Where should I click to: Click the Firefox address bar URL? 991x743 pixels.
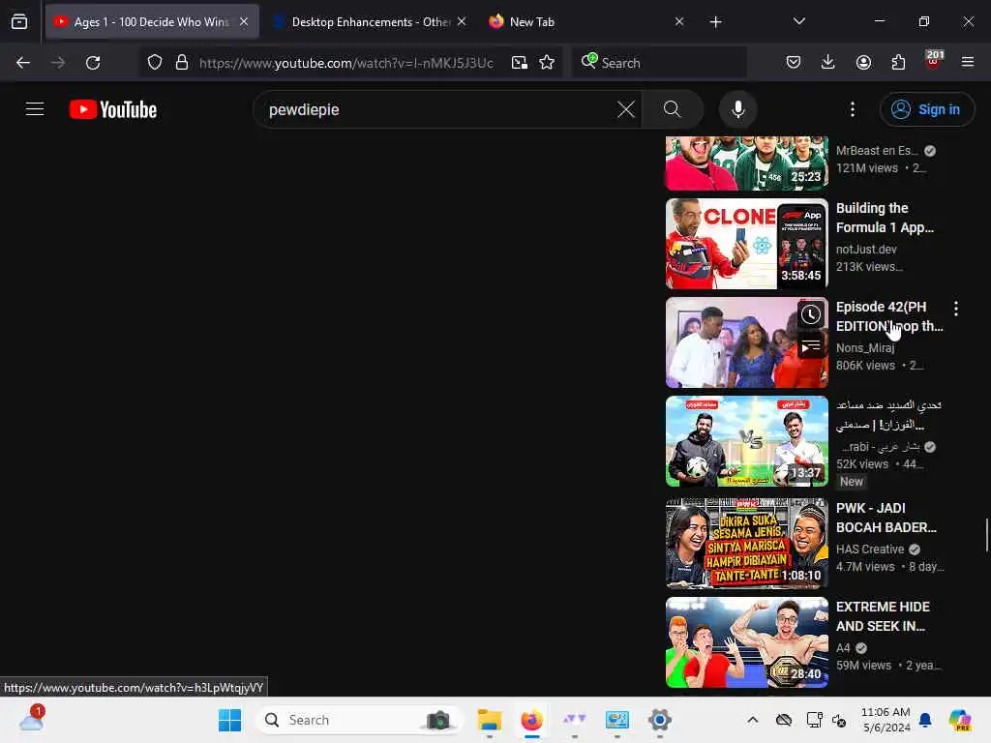tap(346, 63)
